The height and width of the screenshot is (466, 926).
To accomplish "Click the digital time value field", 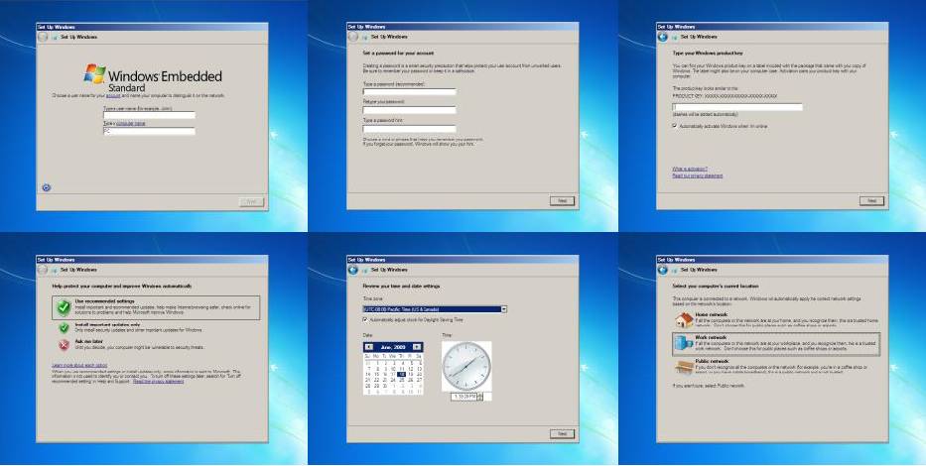I will click(463, 397).
